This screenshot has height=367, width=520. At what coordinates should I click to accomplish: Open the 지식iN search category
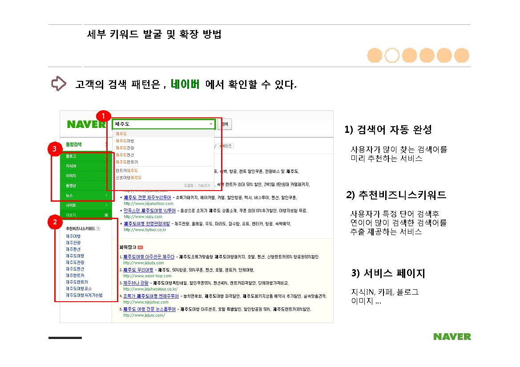(x=85, y=166)
